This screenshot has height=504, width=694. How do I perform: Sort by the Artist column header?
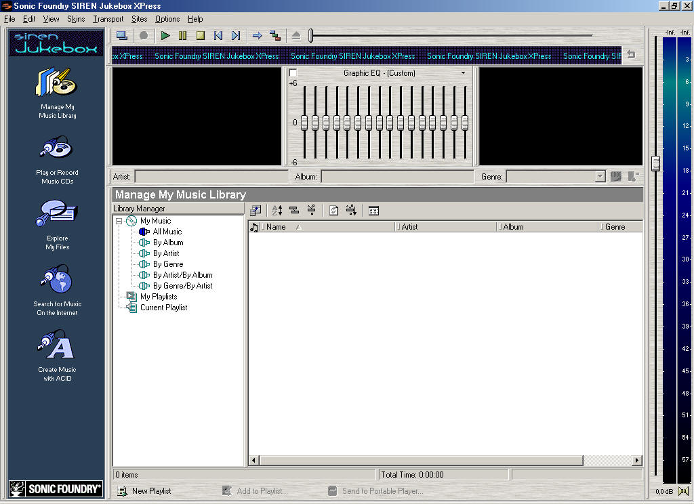445,227
